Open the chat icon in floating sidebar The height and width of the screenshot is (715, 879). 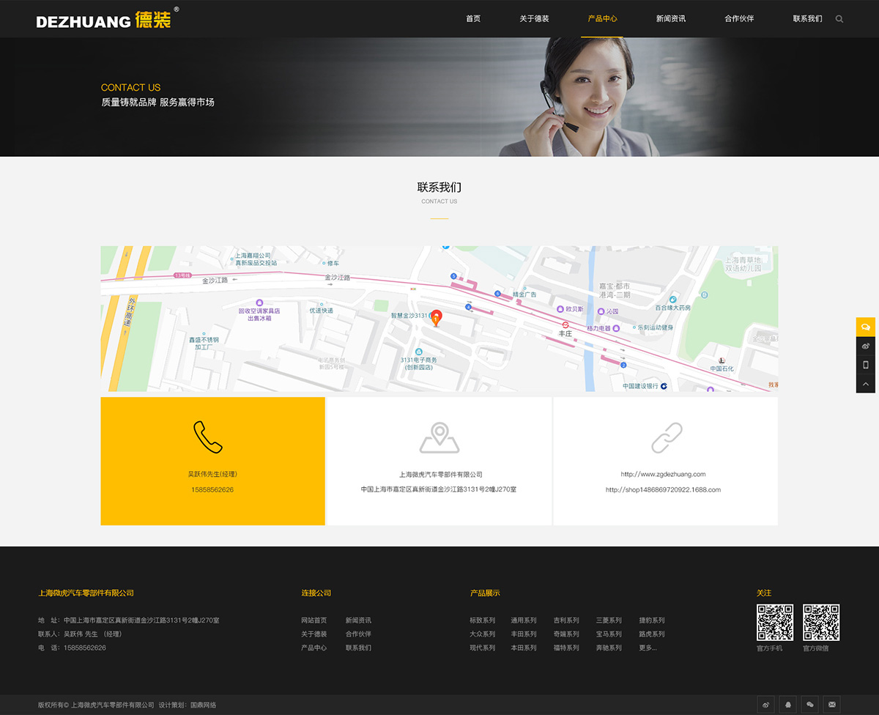[x=865, y=327]
